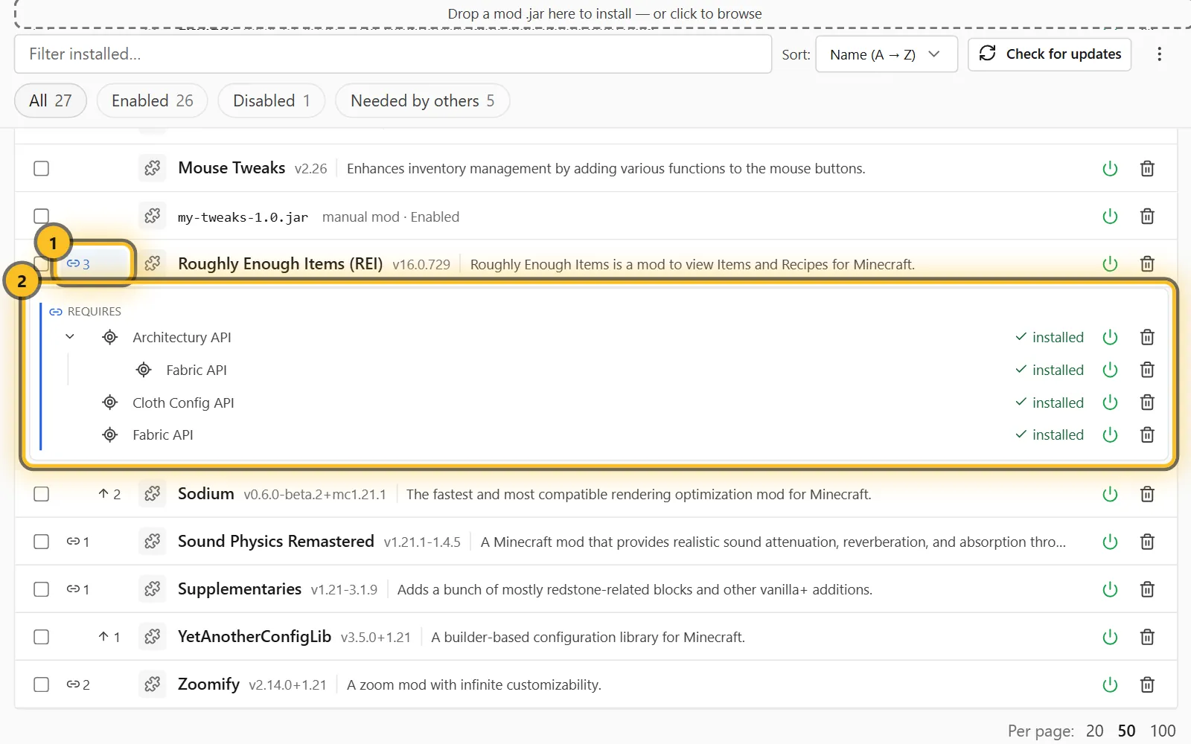Image resolution: width=1191 pixels, height=744 pixels.
Task: Switch to the All 27 filter
Action: pyautogui.click(x=51, y=100)
